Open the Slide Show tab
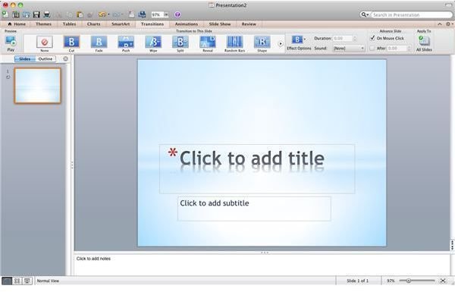Viewport: 455px width, 292px height. [x=220, y=24]
